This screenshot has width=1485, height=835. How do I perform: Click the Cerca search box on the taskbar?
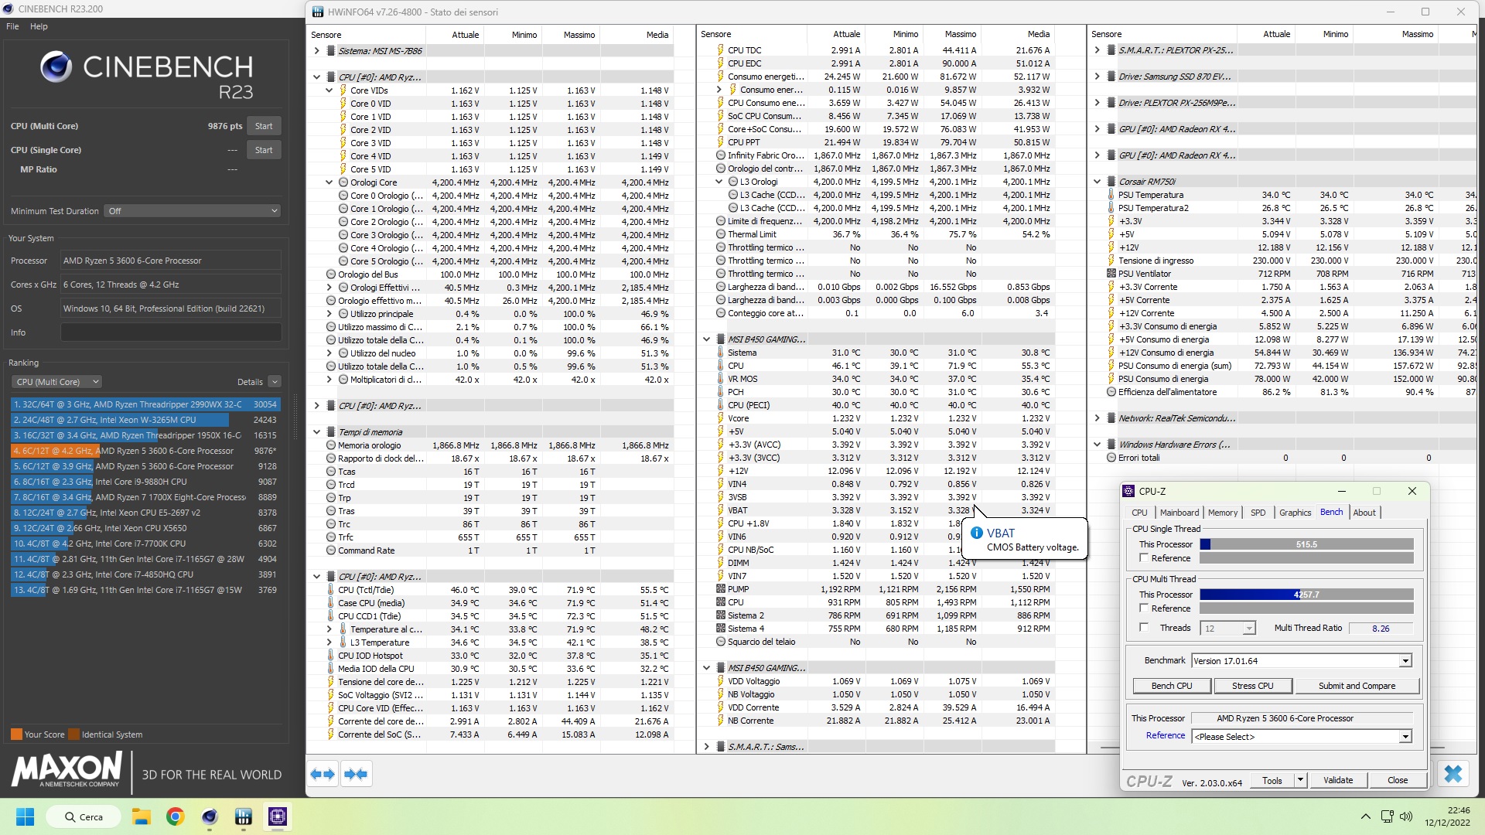(84, 816)
